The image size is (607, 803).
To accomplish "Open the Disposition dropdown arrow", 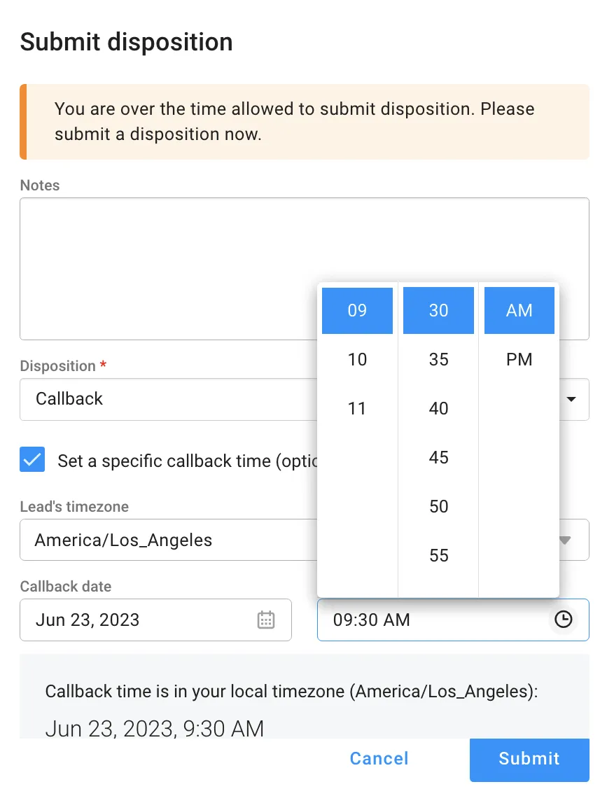I will 571,399.
